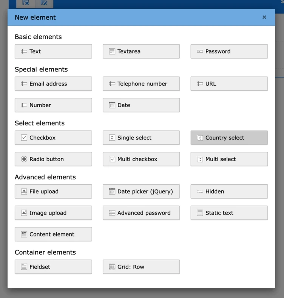Insert an Email address element
This screenshot has height=298, width=284.
coord(53,83)
